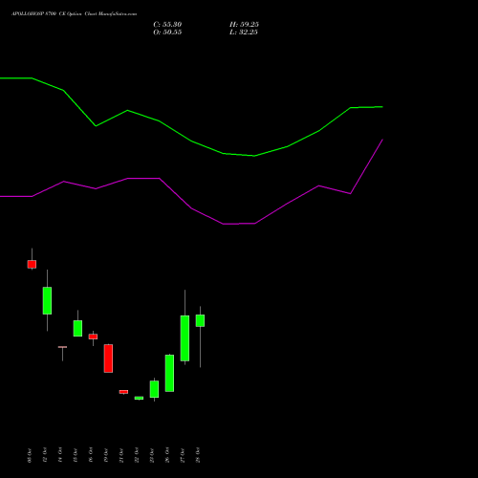Image resolution: width=478 pixels, height=478 pixels.
Task: Select the tiny red candlestick at 21 Oct
Action: click(123, 392)
